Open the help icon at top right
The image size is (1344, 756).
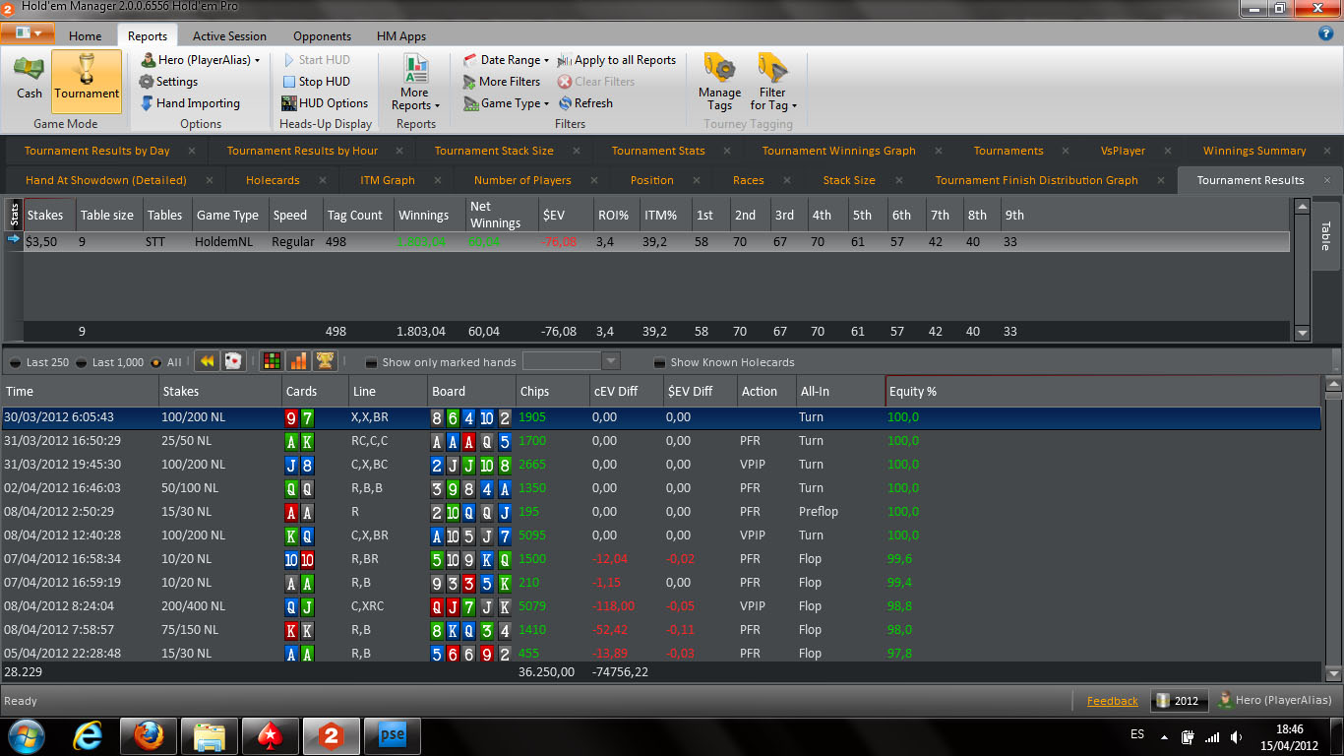pyautogui.click(x=1325, y=33)
